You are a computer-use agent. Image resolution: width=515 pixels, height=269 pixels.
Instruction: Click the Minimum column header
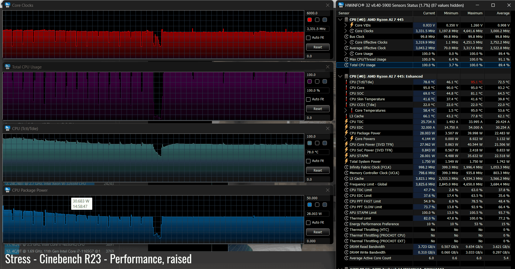tap(448, 13)
